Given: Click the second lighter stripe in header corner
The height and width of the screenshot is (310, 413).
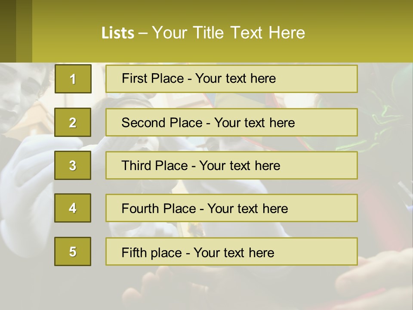Looking at the screenshot, I should pyautogui.click(x=24, y=31).
